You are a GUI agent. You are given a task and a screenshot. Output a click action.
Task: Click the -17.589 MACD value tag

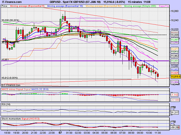coord(175,100)
